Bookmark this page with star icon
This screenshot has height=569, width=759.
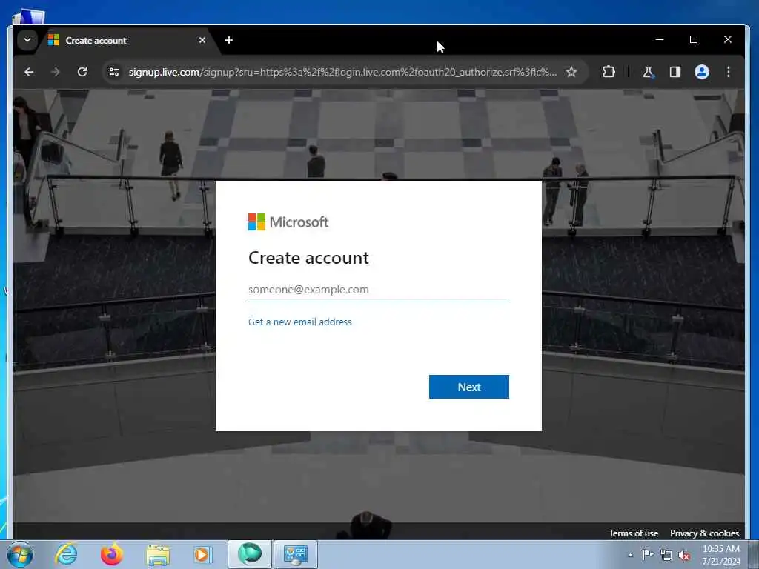tap(571, 72)
